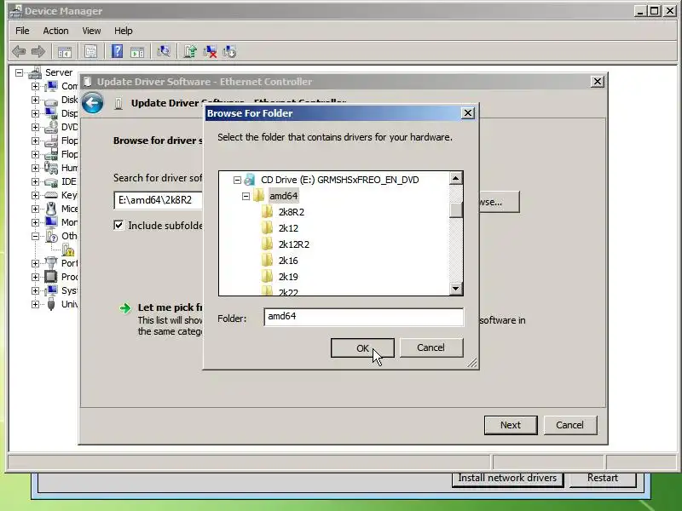
Task: Click the Folder name input field
Action: click(x=364, y=317)
